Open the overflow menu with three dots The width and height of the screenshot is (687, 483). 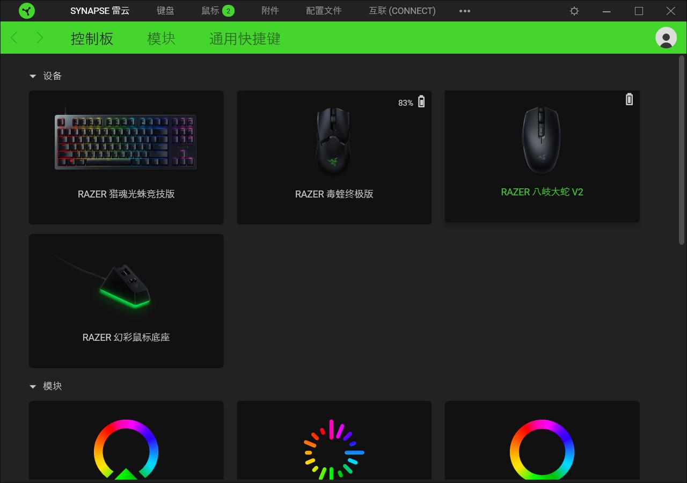pos(465,11)
